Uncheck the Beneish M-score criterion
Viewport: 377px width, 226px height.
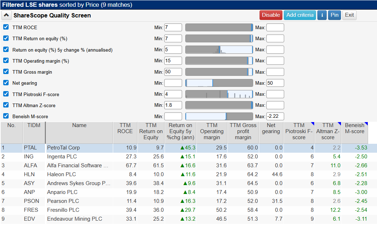(6, 116)
